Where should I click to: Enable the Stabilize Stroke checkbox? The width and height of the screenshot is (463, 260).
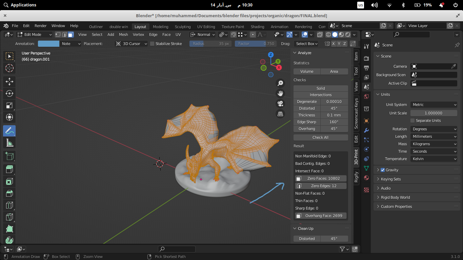click(152, 44)
